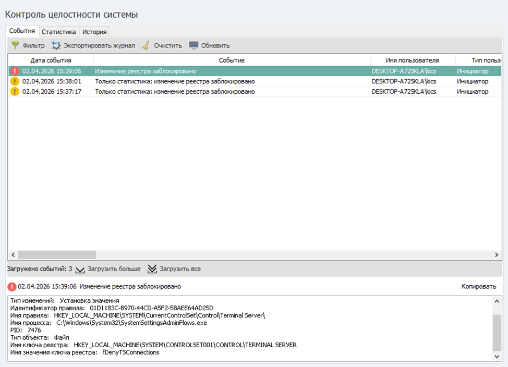Viewport: 508px width, 367px height.
Task: Sort by Дата события column header
Action: (x=51, y=60)
